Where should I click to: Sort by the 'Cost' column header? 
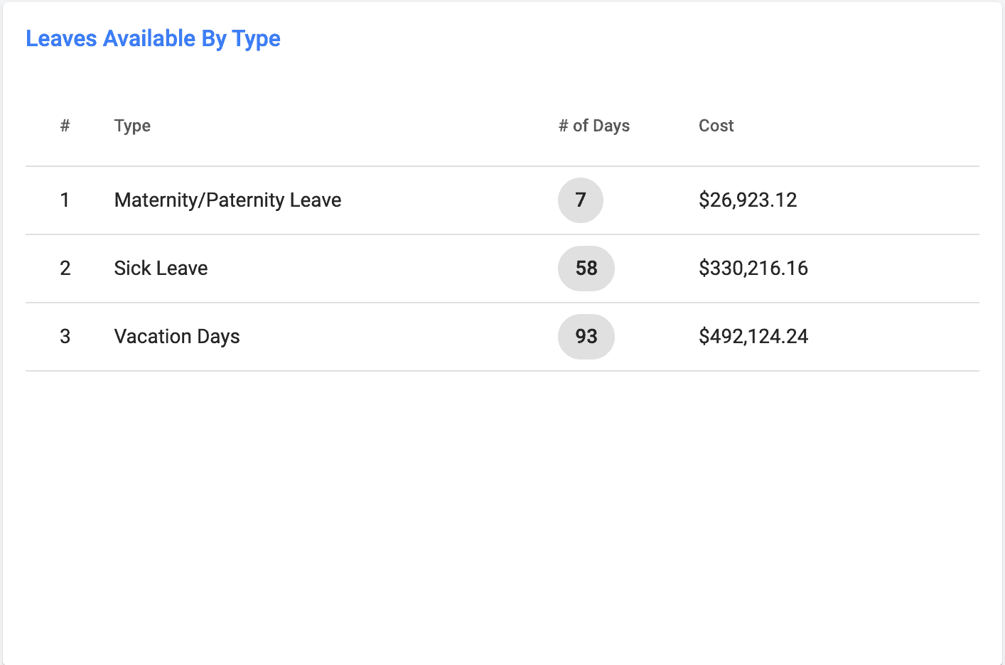(716, 126)
